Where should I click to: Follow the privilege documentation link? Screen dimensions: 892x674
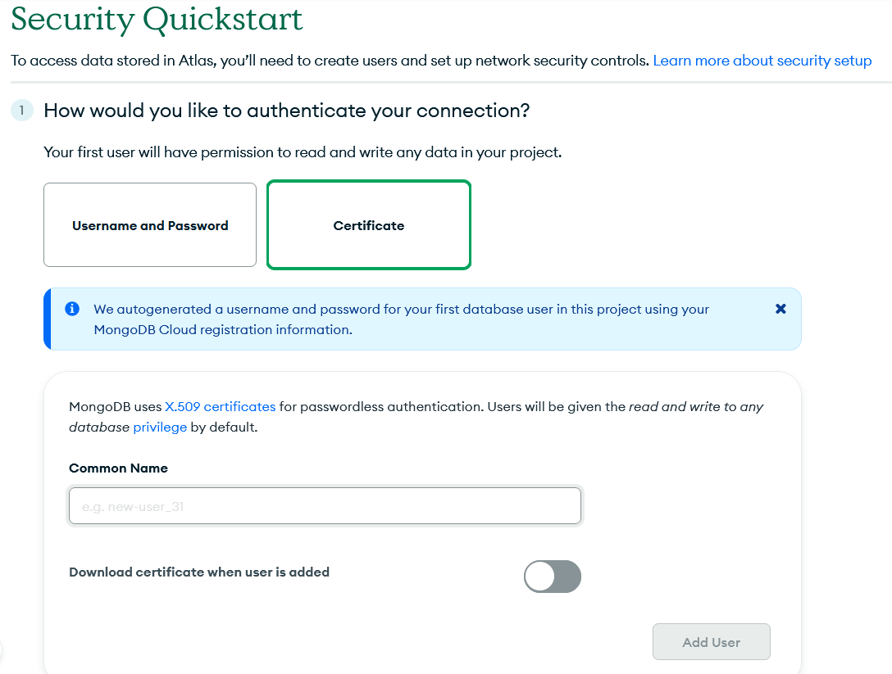coord(160,427)
